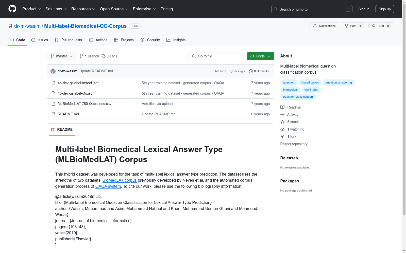Viewport: 406px width, 253px height.
Task: Click commit hash b60576f
Action: pyautogui.click(x=221, y=71)
